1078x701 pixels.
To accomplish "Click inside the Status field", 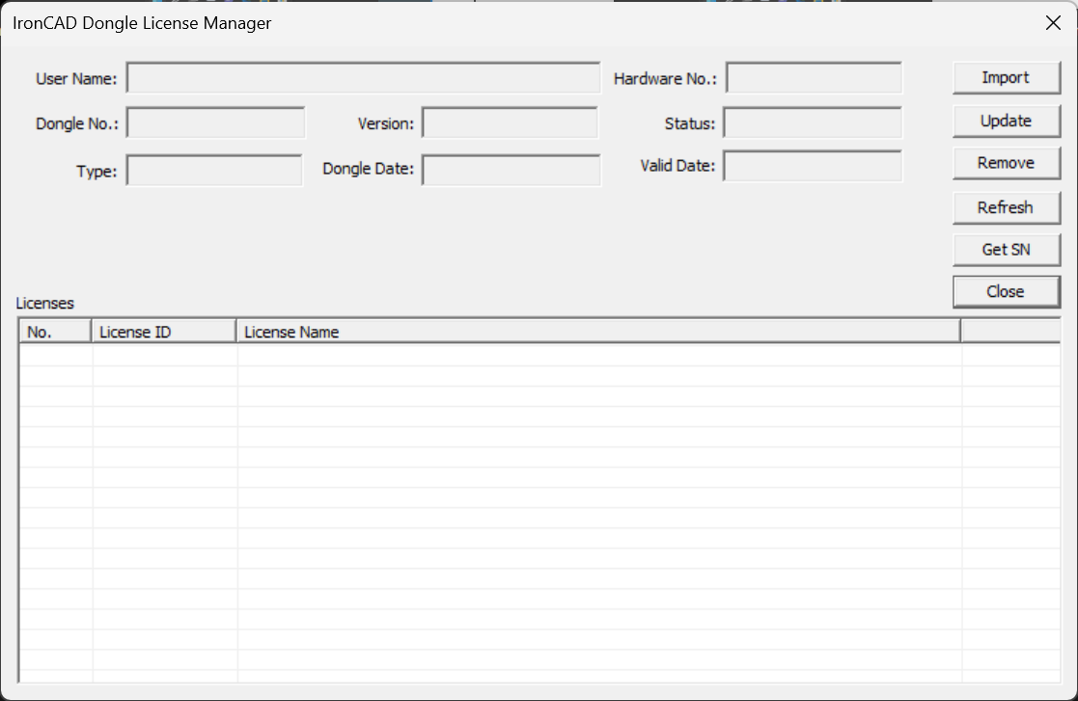I will (x=813, y=122).
